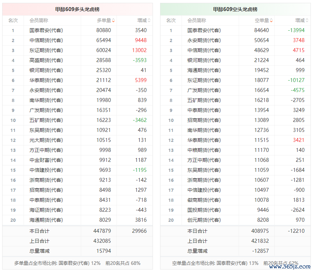The height and width of the screenshot is (272, 313).
Task: Select 永安期货(代客) in short table
Action: (x=204, y=40)
